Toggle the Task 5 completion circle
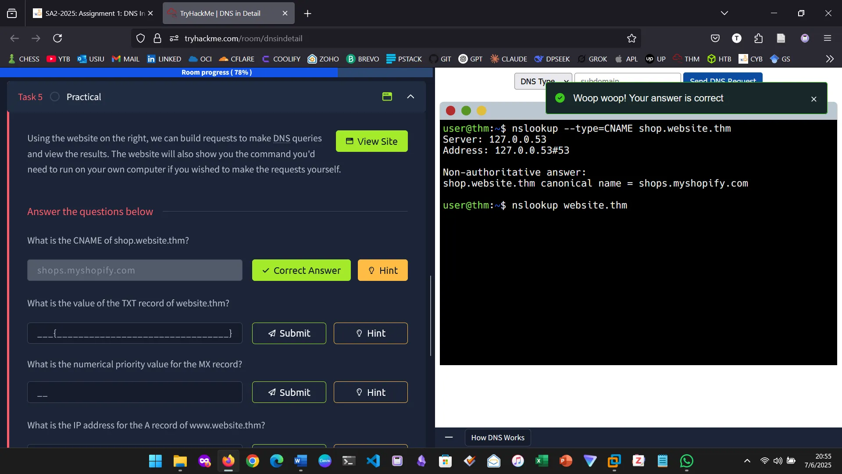 54,97
